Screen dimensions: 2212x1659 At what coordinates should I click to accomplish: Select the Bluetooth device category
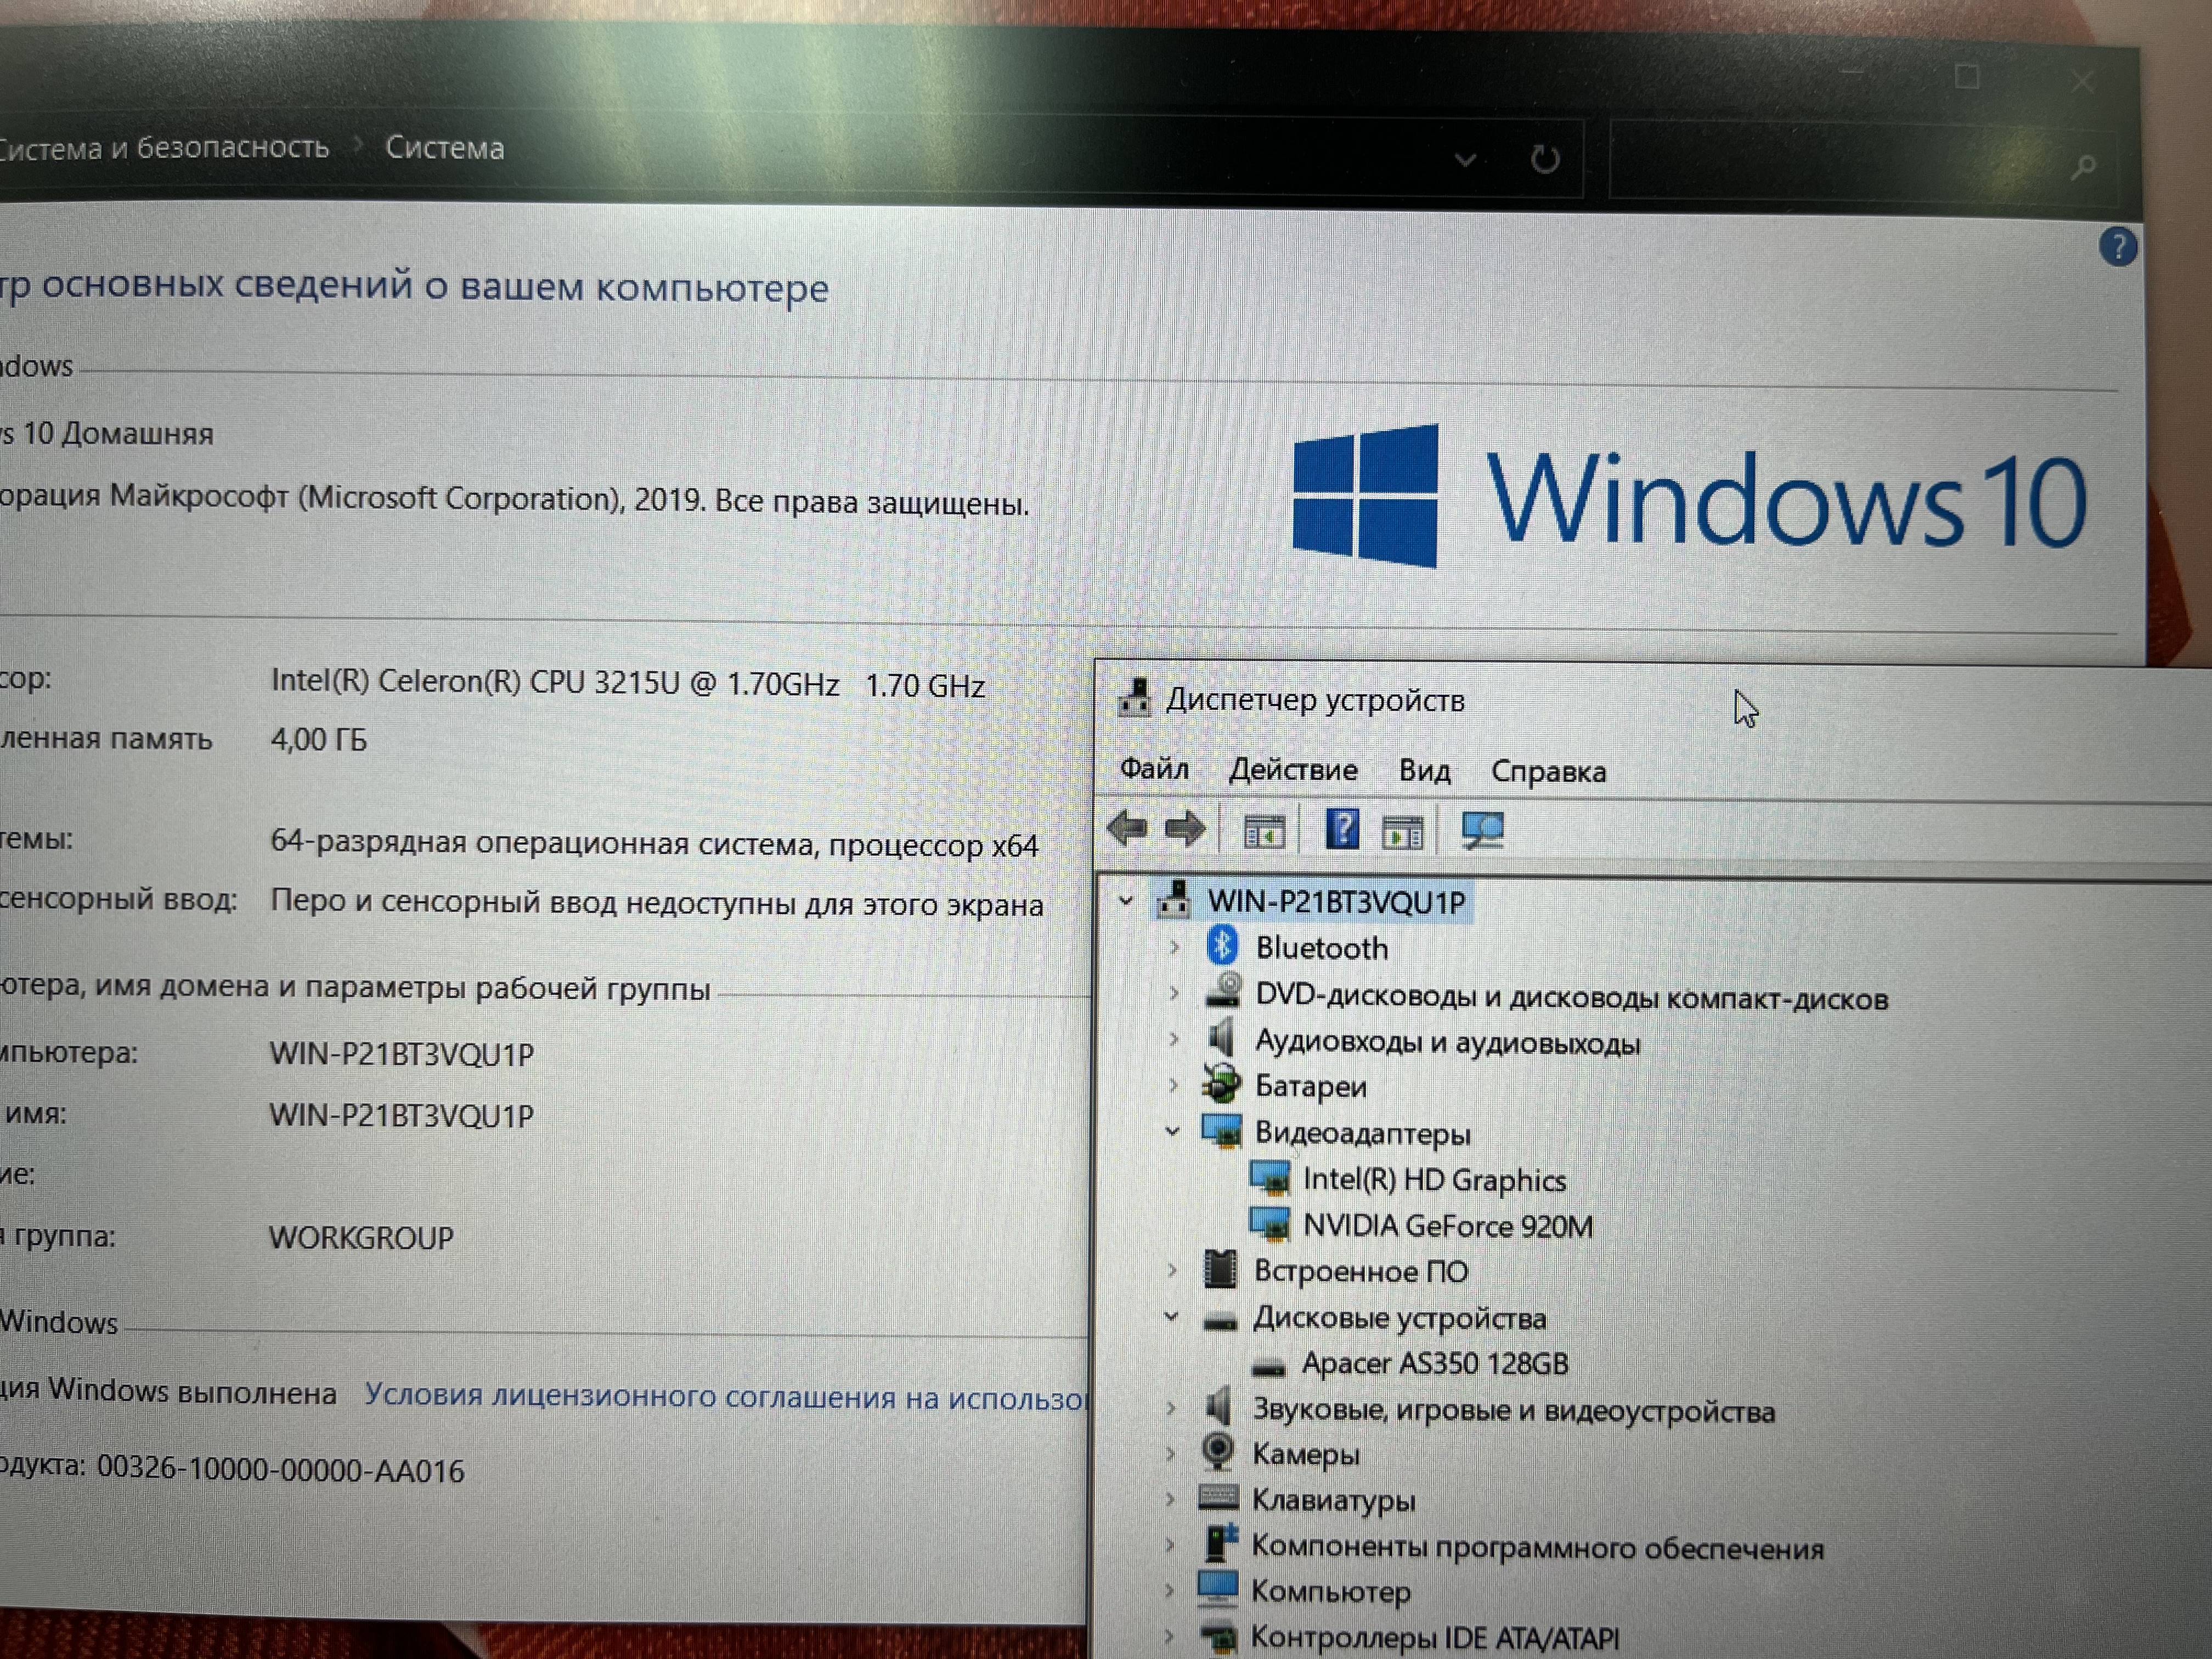[1321, 948]
